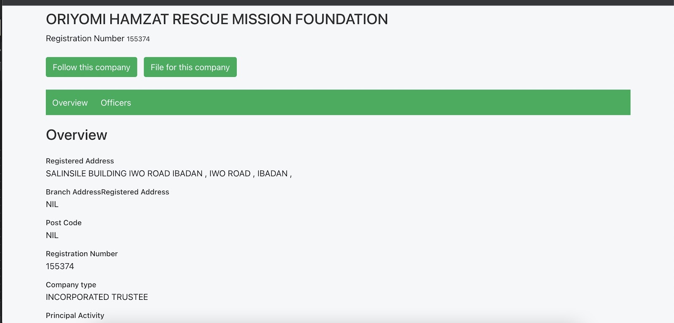The width and height of the screenshot is (674, 323).
Task: Click the 155374 value in Overview section
Action: click(60, 267)
